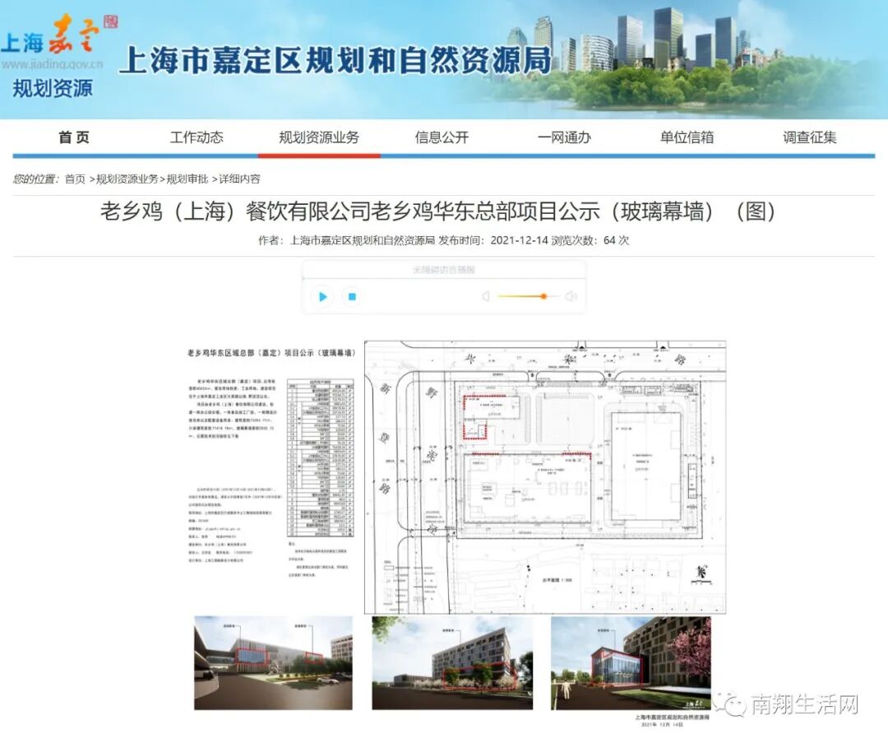The height and width of the screenshot is (743, 888).
Task: Click the loud speaker icon for maximum volume
Action: point(571,296)
